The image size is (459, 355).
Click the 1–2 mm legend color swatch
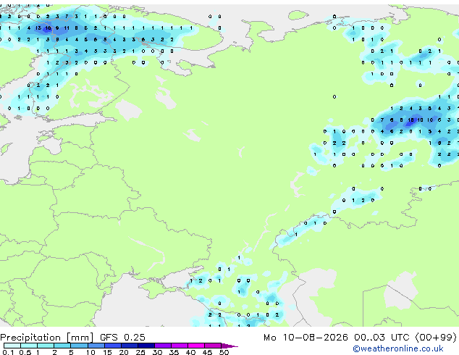pyautogui.click(x=46, y=346)
